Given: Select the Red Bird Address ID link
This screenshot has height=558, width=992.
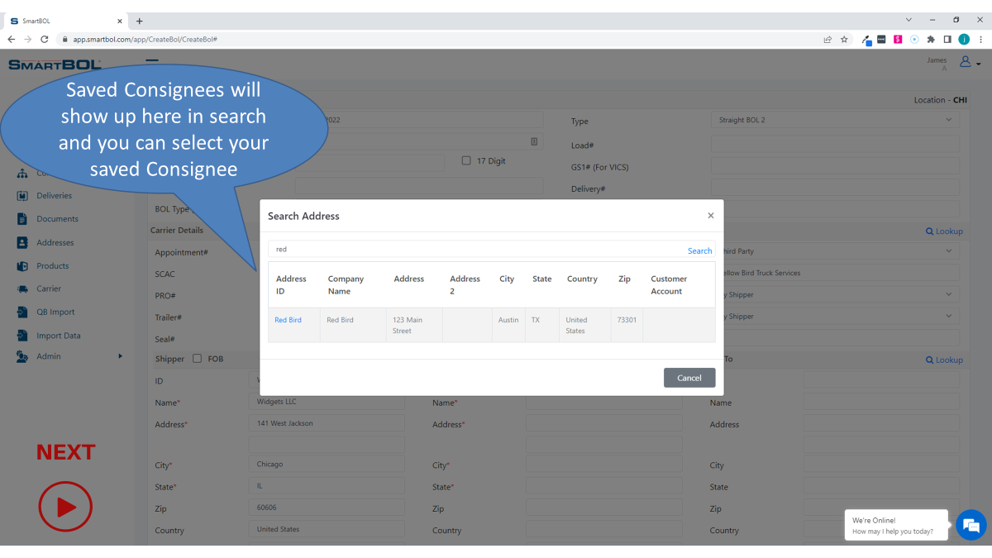Looking at the screenshot, I should click(x=288, y=320).
